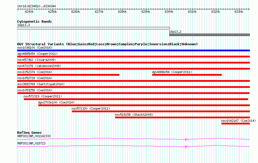Open variant label nsv471076 (Jakobsson2008)
Image resolution: width=258 pixels, height=163 pixels.
click(39, 66)
